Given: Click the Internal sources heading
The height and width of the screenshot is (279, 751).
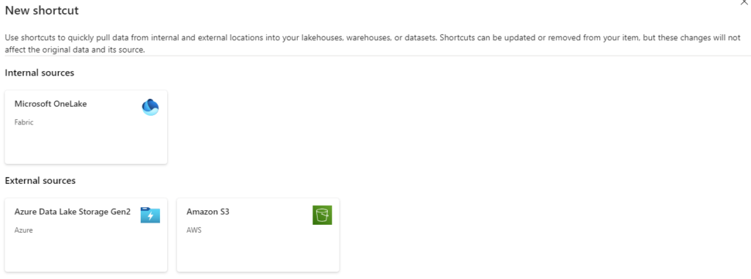Looking at the screenshot, I should tap(40, 72).
